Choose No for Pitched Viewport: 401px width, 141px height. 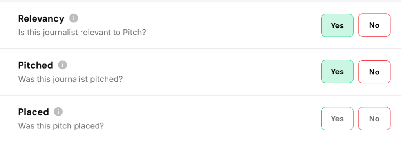click(x=374, y=72)
